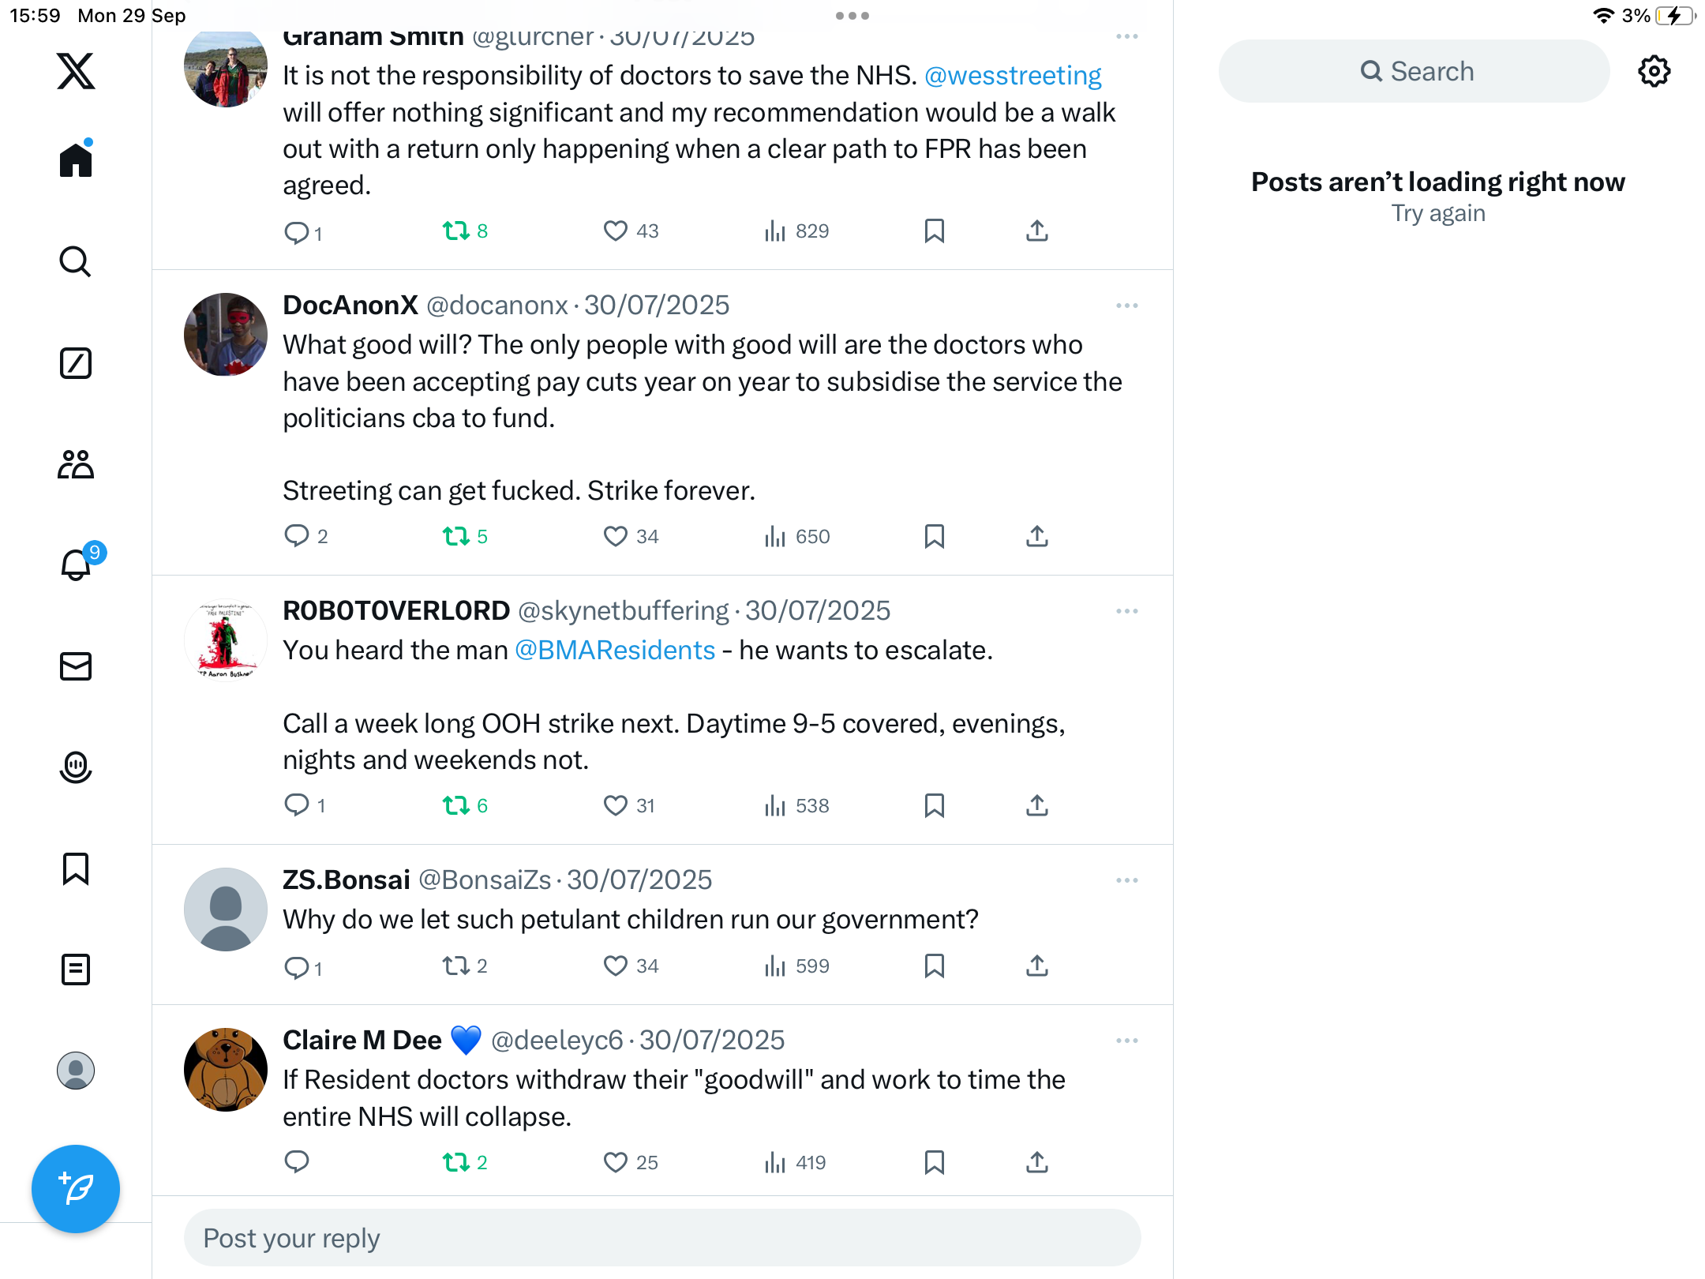Focus the Post your reply field

(x=661, y=1238)
